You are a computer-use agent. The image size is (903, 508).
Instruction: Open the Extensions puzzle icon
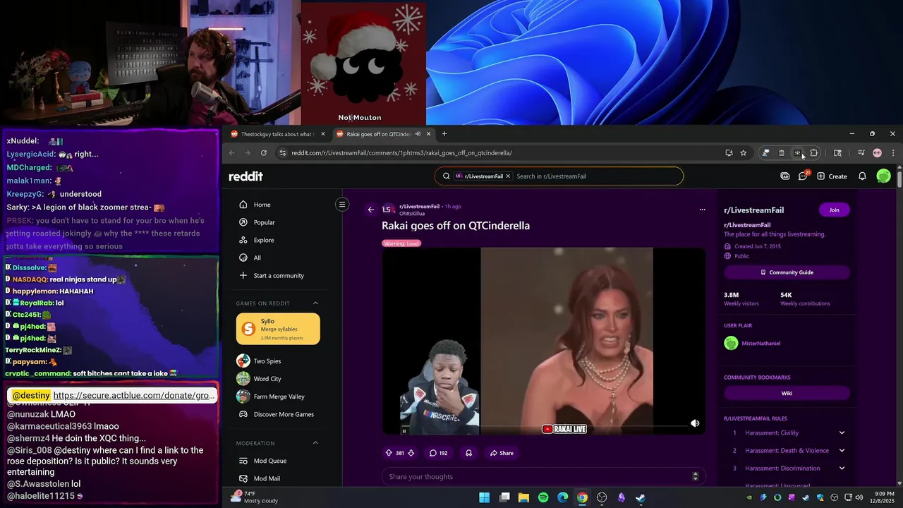pyautogui.click(x=813, y=153)
